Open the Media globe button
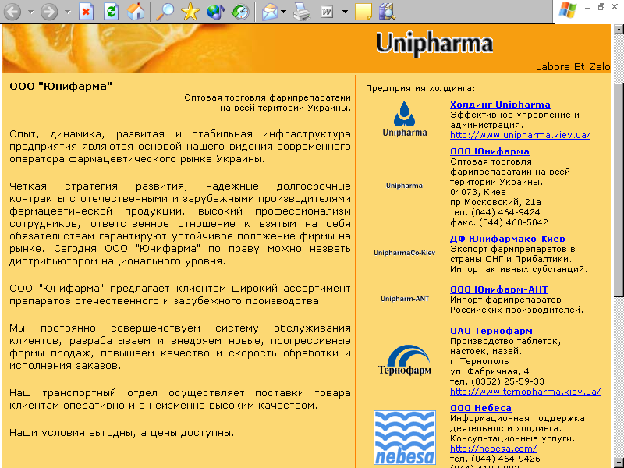 (x=215, y=11)
